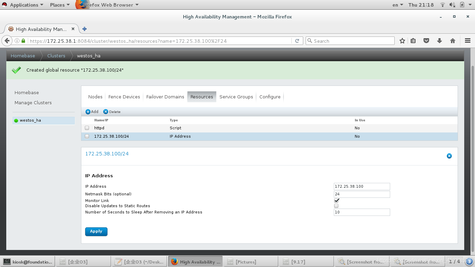Click the Add resource plus icon
Image resolution: width=475 pixels, height=267 pixels.
tap(88, 112)
